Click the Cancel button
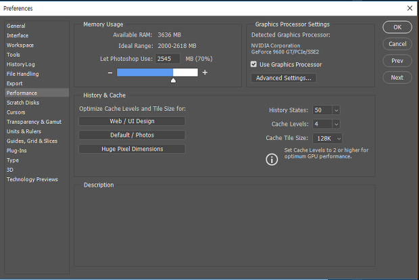The width and height of the screenshot is (419, 280). tap(397, 44)
